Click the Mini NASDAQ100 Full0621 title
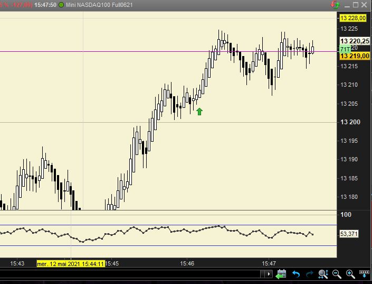 [x=99, y=5]
